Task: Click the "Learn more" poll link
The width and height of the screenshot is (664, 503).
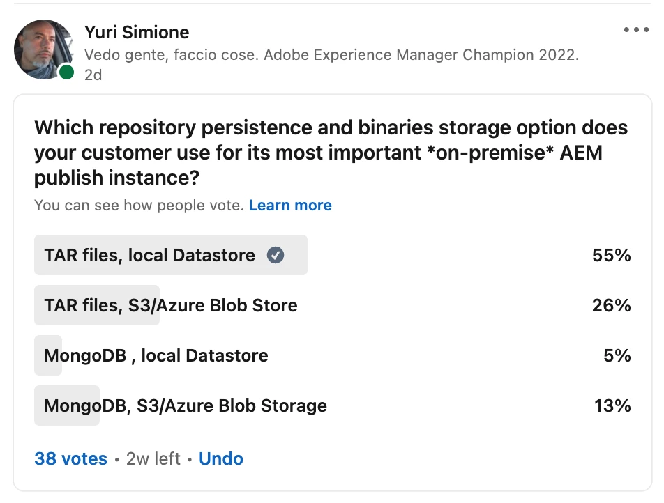Action: [x=290, y=206]
